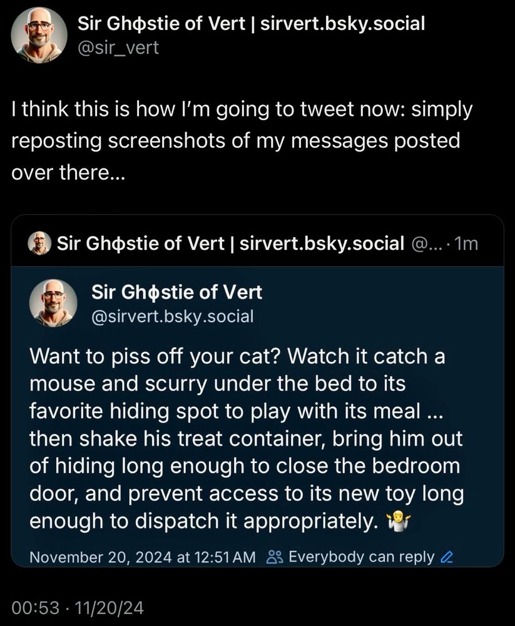
Task: Click the November 20, 2024 at 12:51 AM date
Action: click(x=142, y=557)
